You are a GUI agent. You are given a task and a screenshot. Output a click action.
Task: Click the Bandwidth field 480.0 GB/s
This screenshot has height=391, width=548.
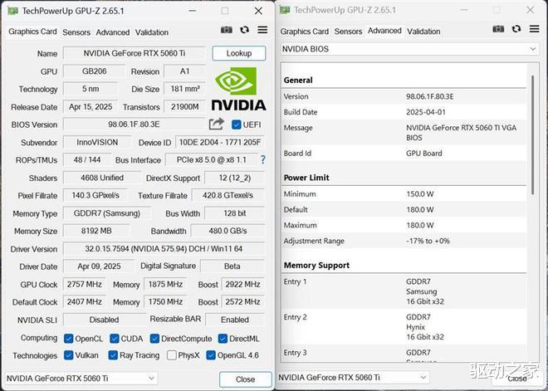(x=228, y=231)
